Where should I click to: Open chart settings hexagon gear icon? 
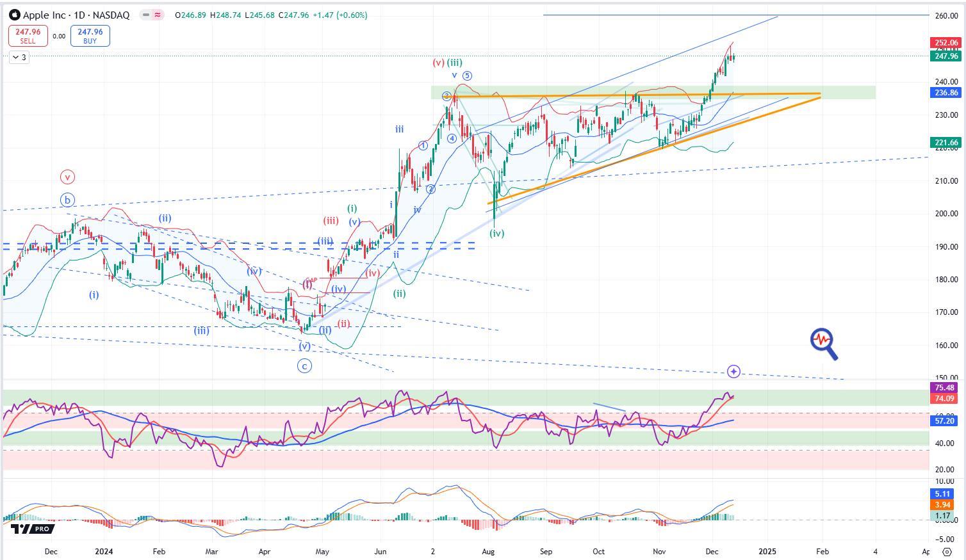947,551
